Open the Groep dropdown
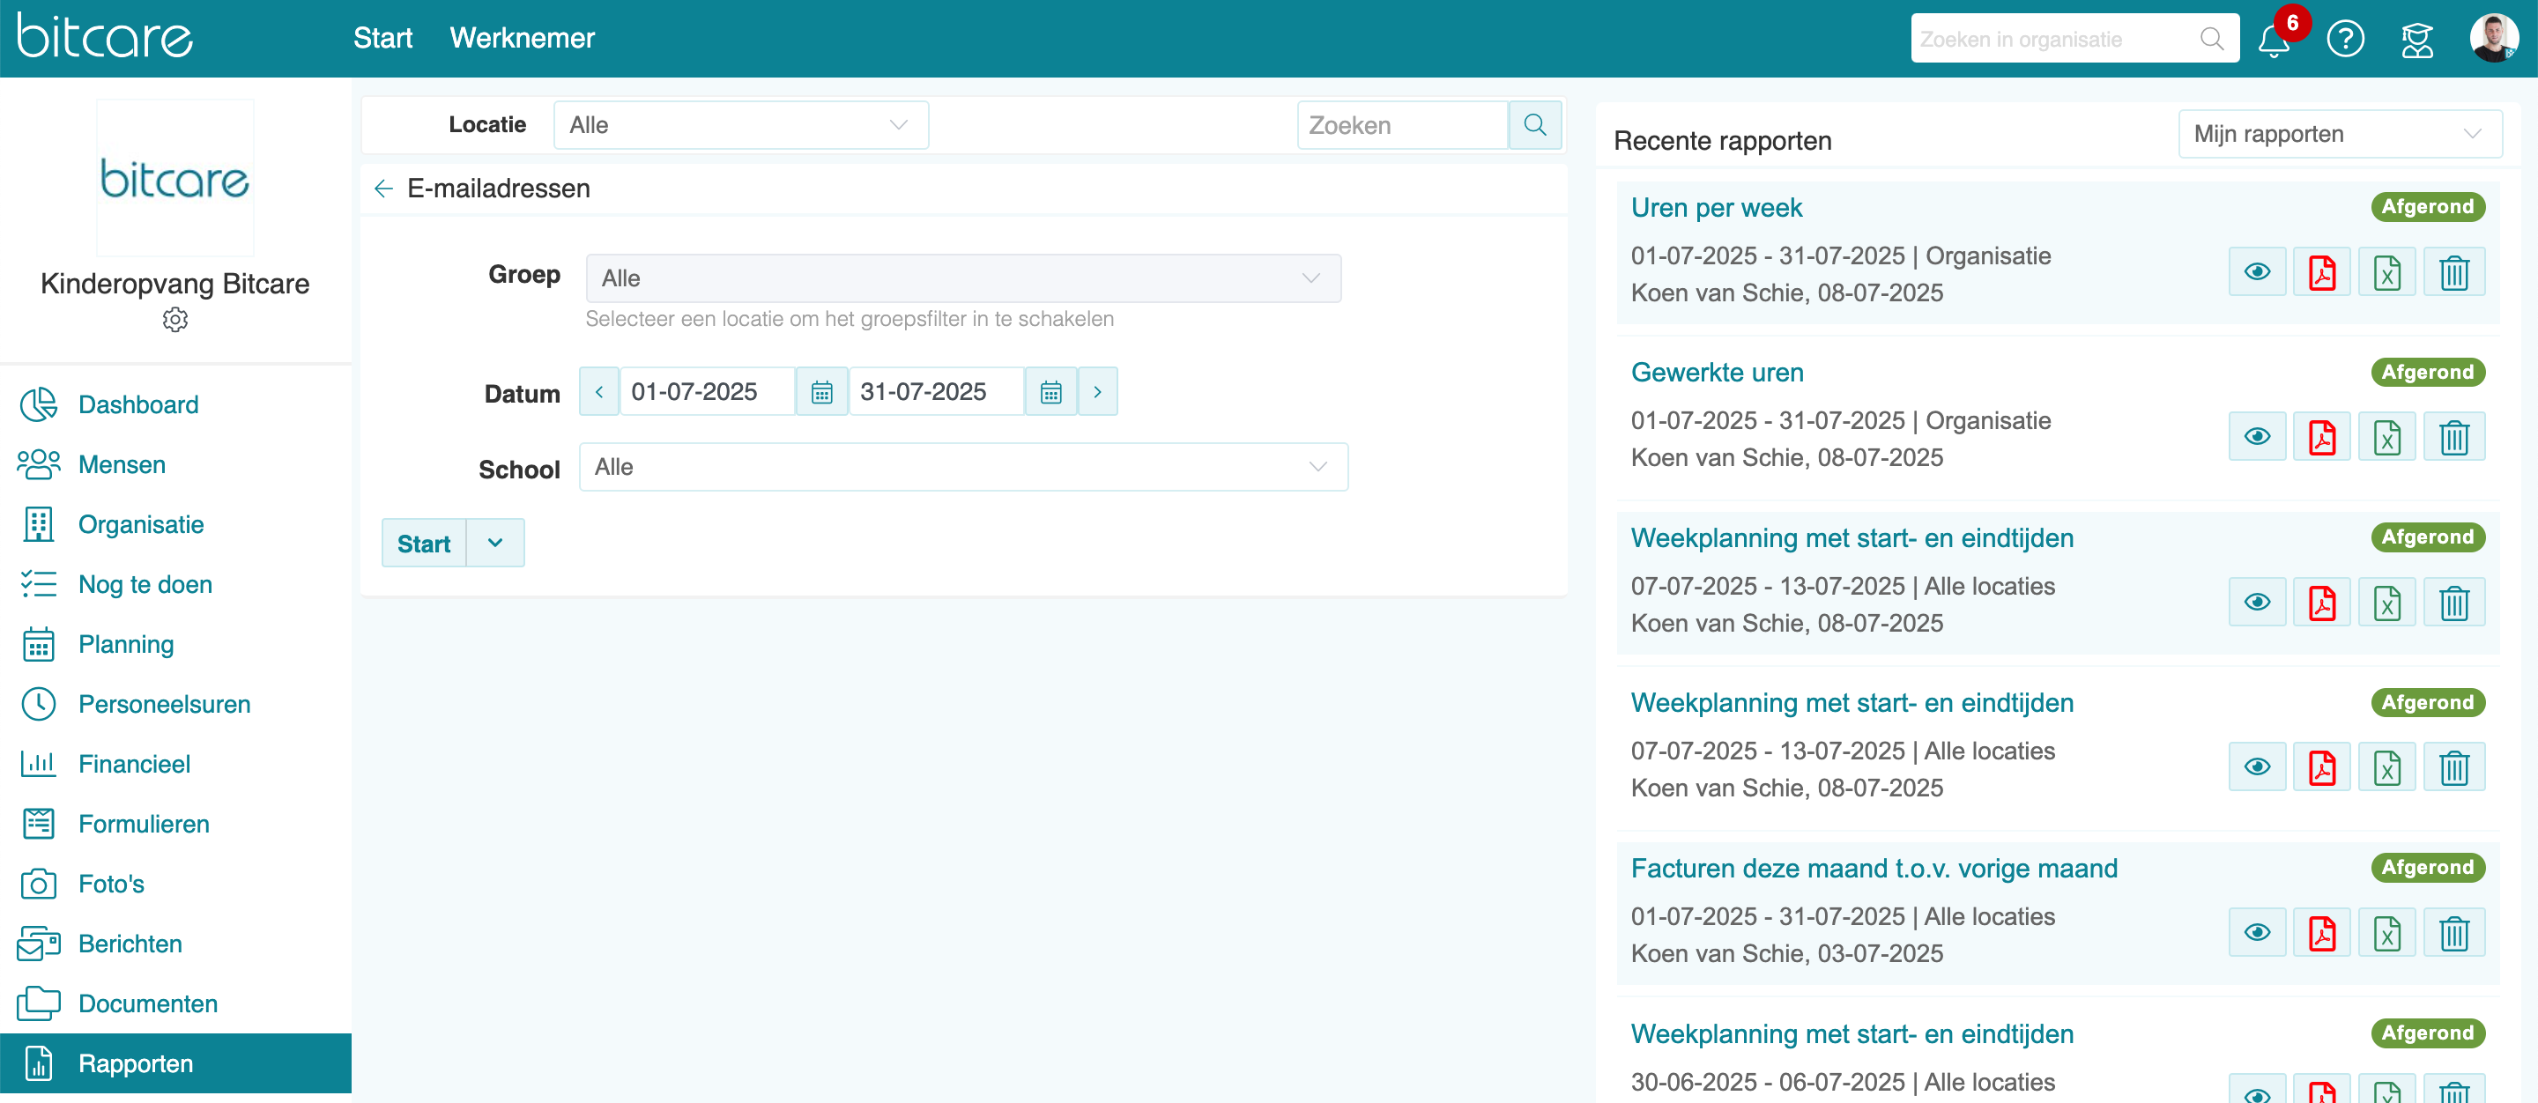 (x=963, y=278)
